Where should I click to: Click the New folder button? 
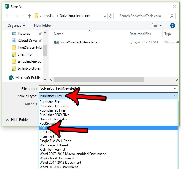(x=42, y=26)
